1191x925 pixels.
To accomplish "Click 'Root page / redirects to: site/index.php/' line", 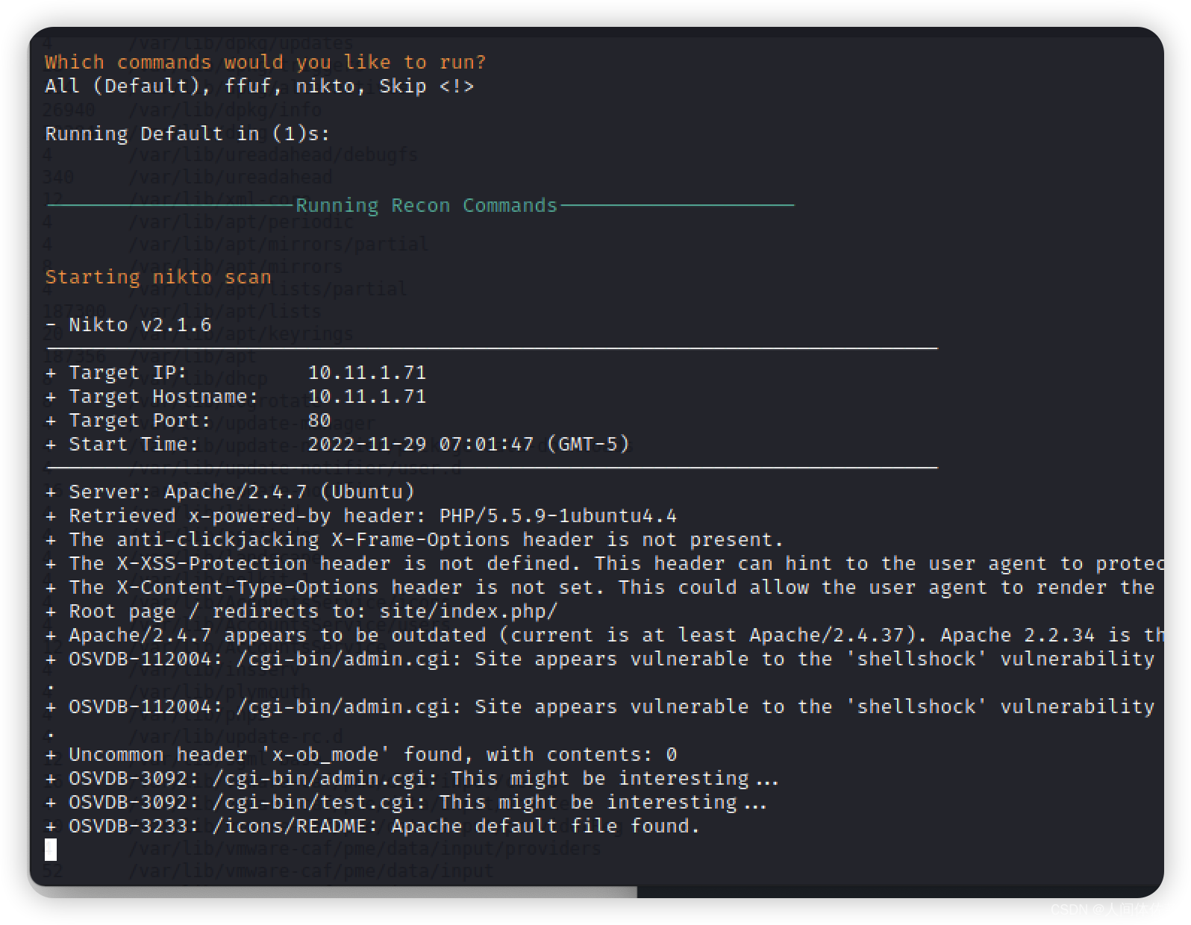I will click(x=301, y=611).
